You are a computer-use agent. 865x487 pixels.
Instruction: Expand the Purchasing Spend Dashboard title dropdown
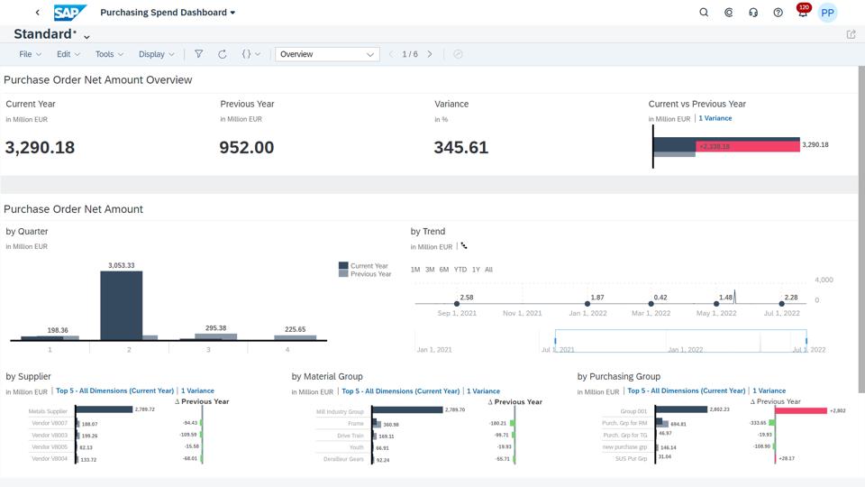[232, 13]
